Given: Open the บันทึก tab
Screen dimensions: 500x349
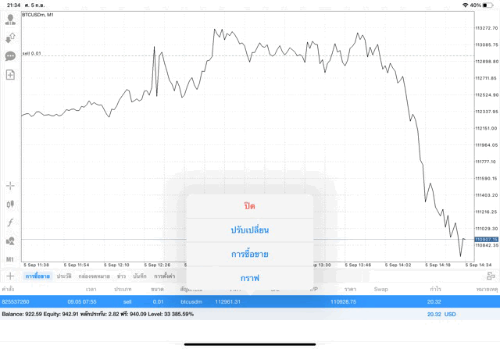Looking at the screenshot, I should pyautogui.click(x=140, y=276).
